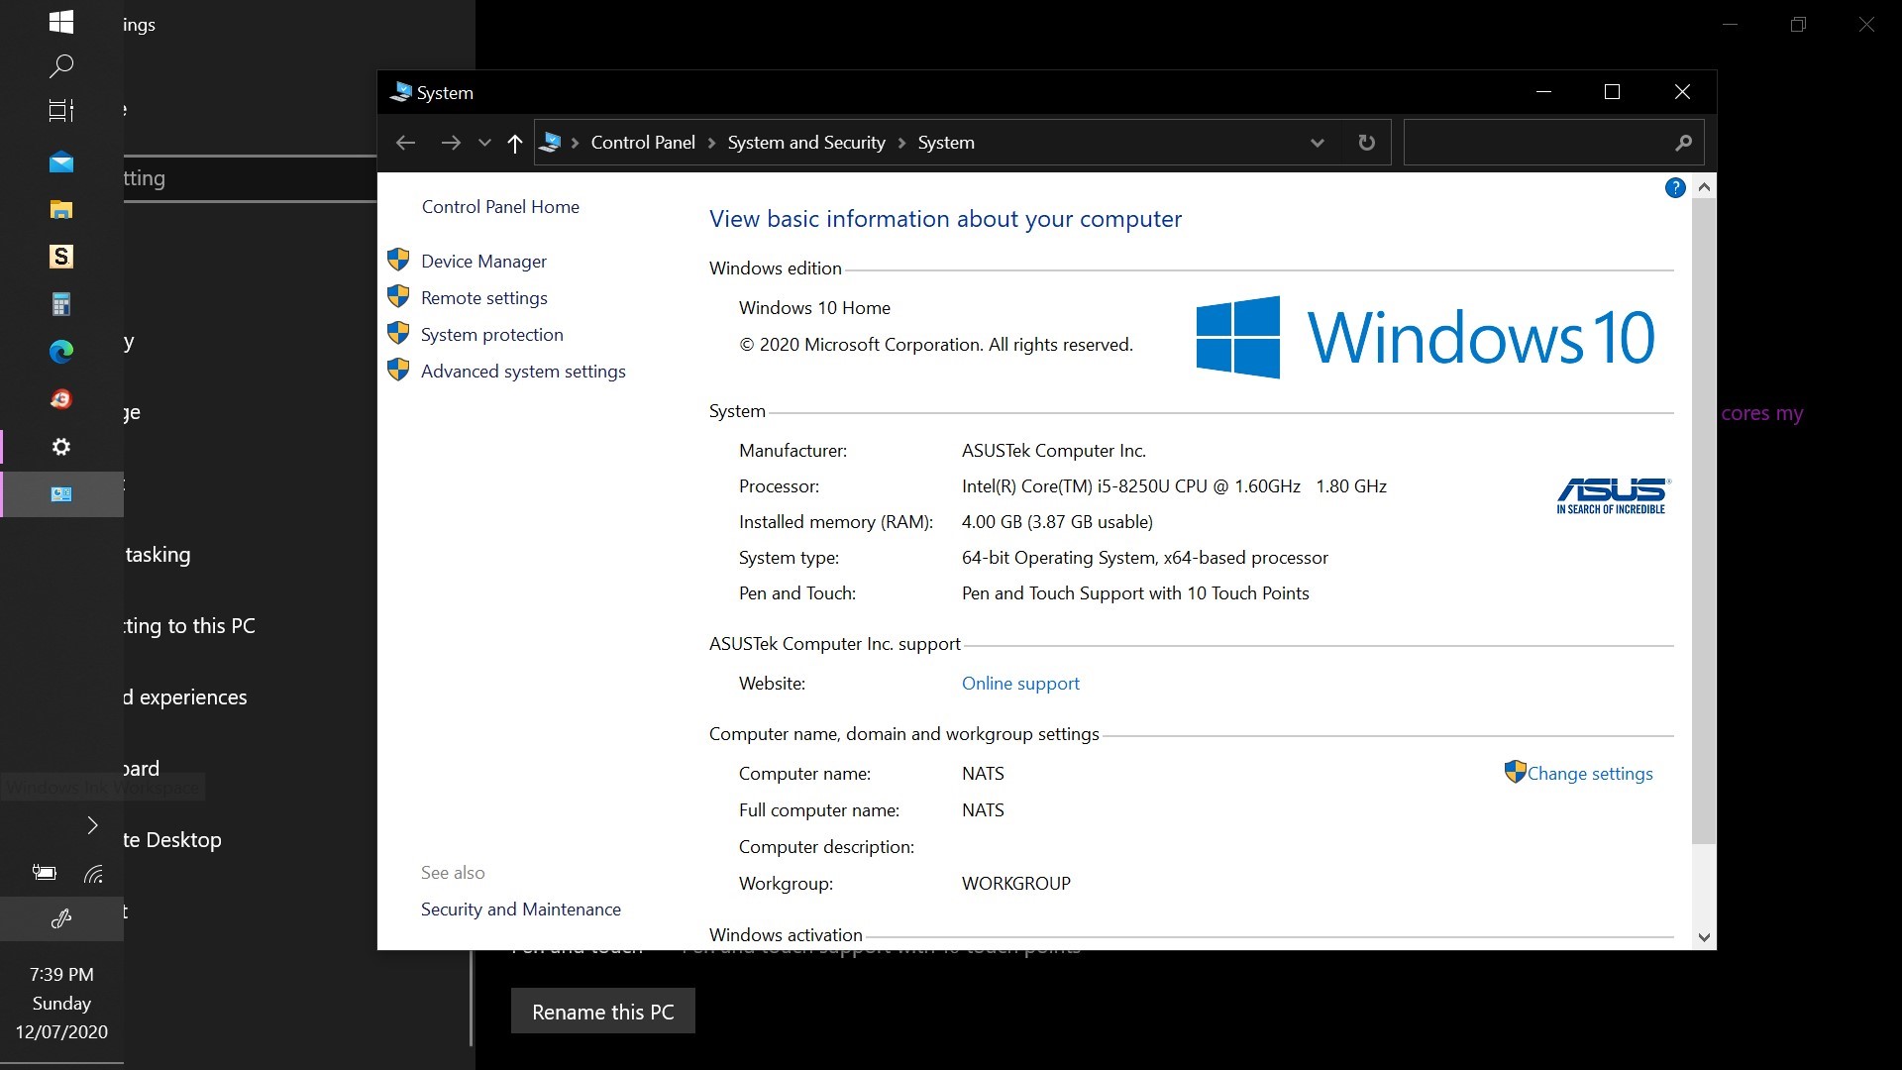Close the System window
1902x1070 pixels.
coord(1682,92)
